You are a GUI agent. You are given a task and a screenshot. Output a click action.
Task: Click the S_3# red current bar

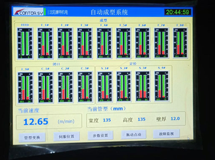pos(145,94)
